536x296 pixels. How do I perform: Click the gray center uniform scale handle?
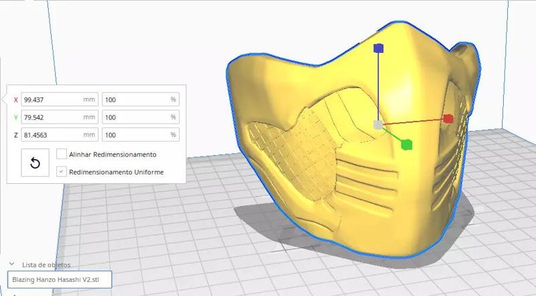pos(378,125)
